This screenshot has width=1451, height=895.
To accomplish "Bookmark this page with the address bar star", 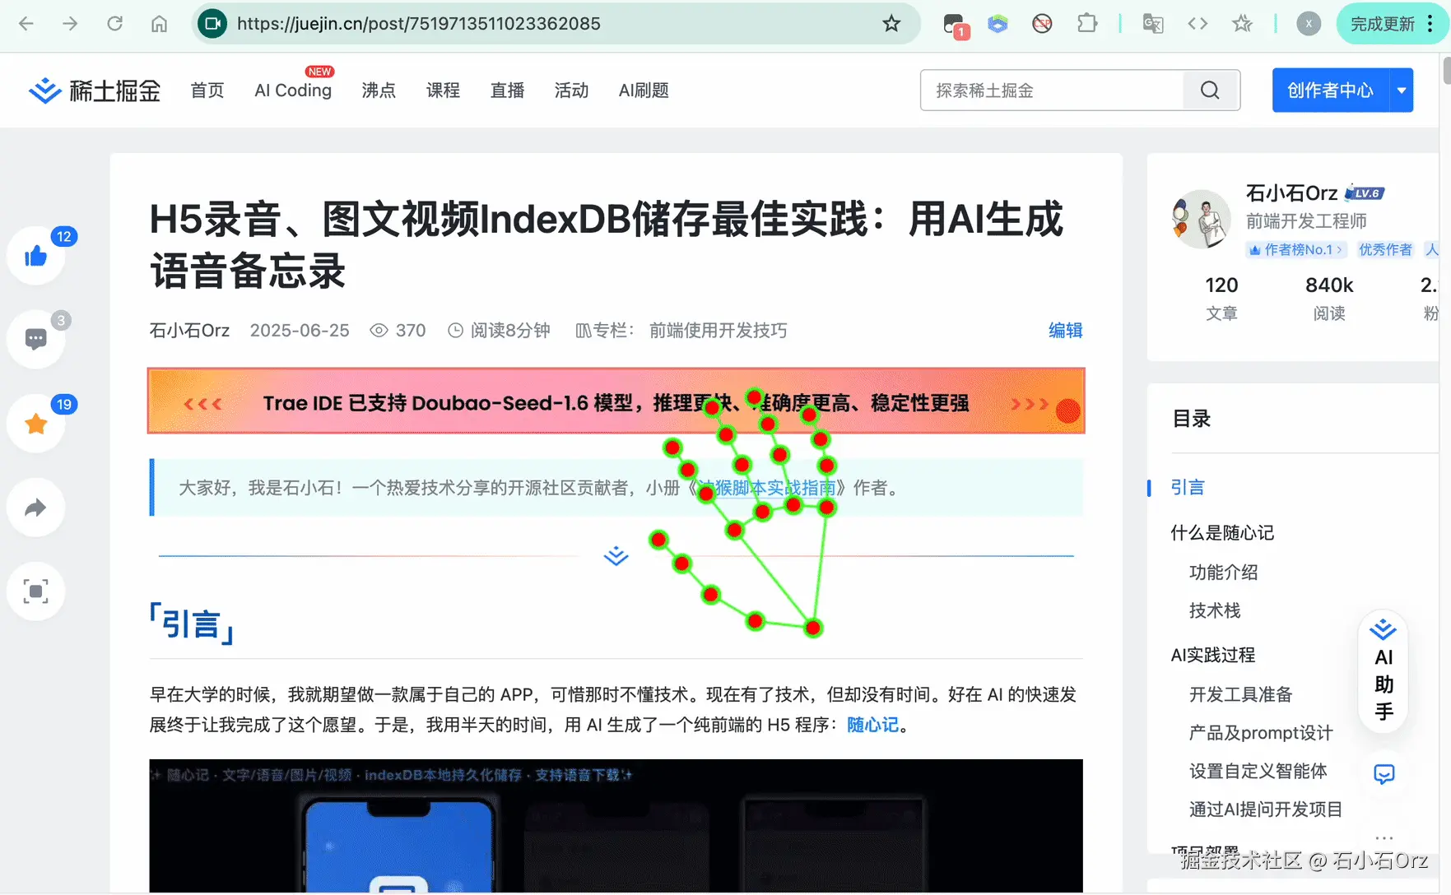I will click(x=891, y=24).
